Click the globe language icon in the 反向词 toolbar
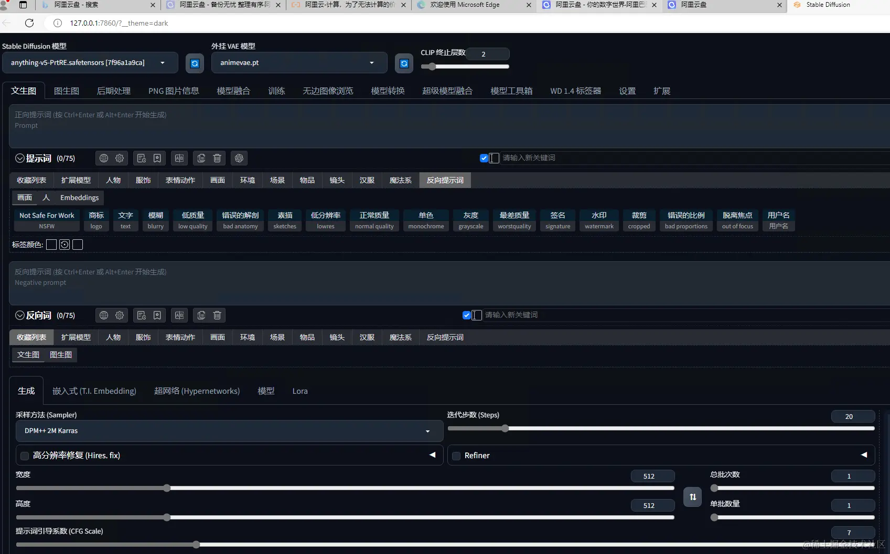 point(104,315)
